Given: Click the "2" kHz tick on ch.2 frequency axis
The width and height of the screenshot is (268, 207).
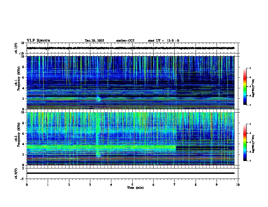Looking at the screenshot, I should click(x=24, y=155).
